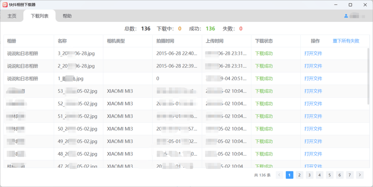This screenshot has width=373, height=187.
Task: Click the 下载状态 column header
Action: click(264, 41)
